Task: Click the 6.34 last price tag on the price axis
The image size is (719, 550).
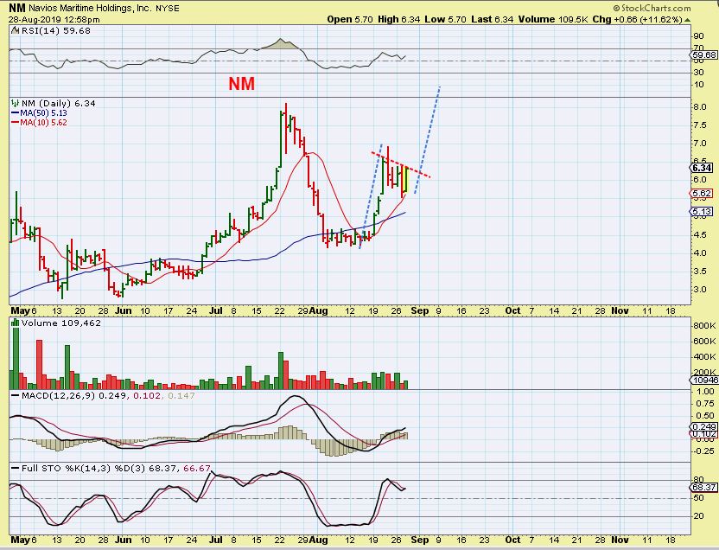Action: [702, 168]
